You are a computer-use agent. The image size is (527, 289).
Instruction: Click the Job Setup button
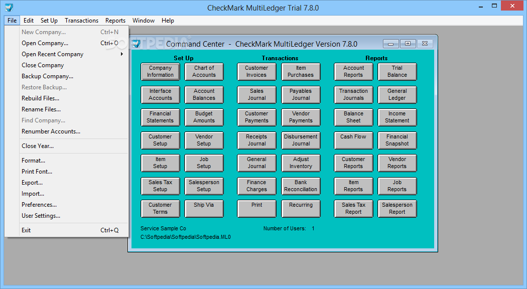204,163
